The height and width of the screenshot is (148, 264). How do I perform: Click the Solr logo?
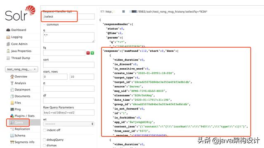pos(20,13)
